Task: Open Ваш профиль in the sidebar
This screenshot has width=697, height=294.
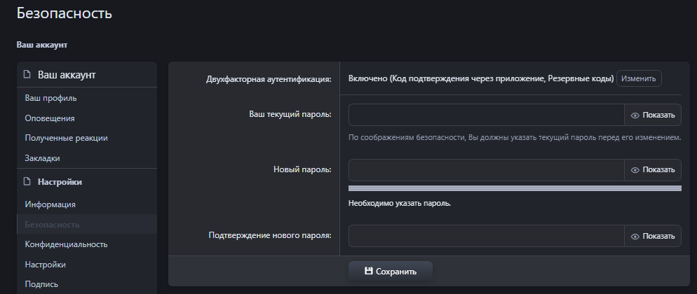Action: coord(50,98)
